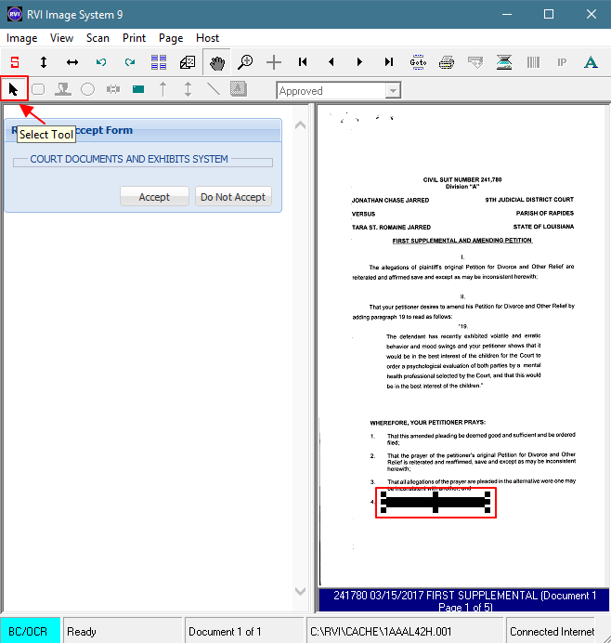Image resolution: width=611 pixels, height=643 pixels.
Task: Open the View menu
Action: point(61,38)
